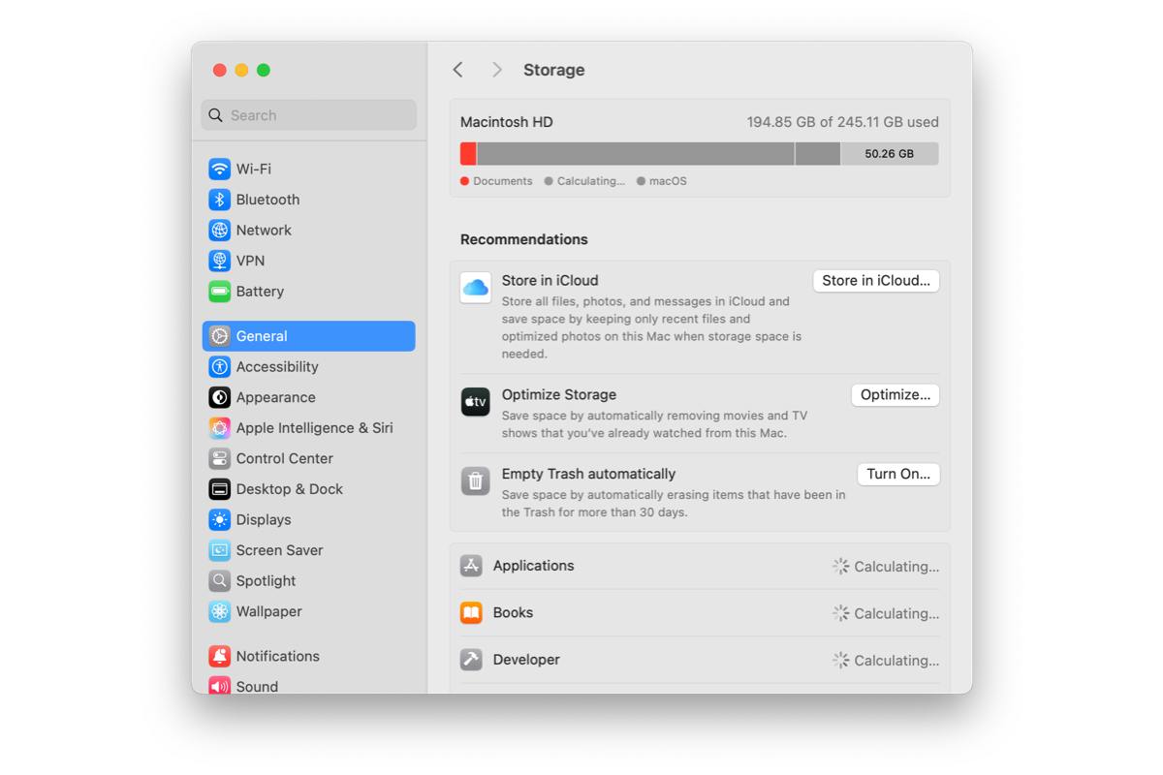
Task: Click the General gear icon
Action: point(220,336)
